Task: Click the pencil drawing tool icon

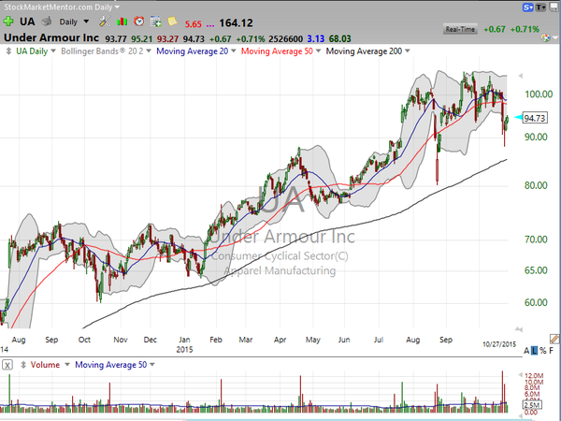Action: (554, 339)
